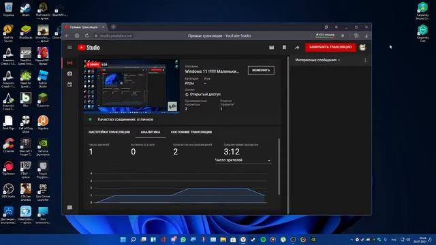Expand the top chat messages dropdown
The width and height of the screenshot is (436, 245).
point(318,60)
